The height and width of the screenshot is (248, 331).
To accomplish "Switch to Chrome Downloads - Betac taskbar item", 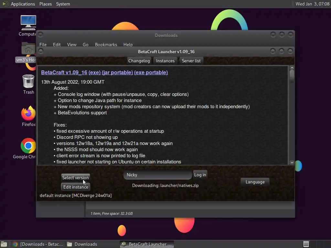I will point(38,244).
